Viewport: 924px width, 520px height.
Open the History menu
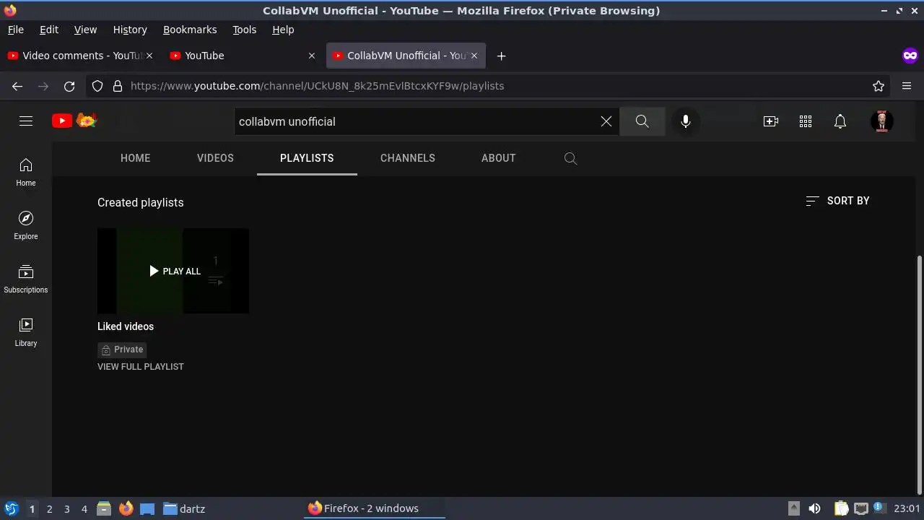pyautogui.click(x=130, y=30)
